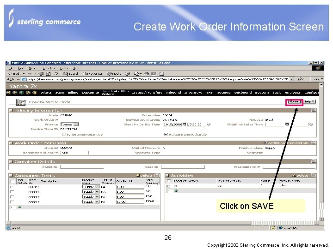Tick the first Component Items row checkbox

pyautogui.click(x=12, y=187)
